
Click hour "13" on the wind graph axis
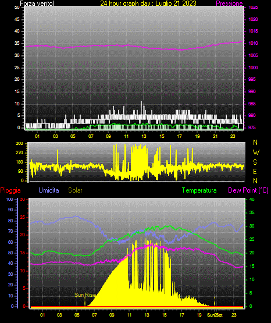[144, 136]
